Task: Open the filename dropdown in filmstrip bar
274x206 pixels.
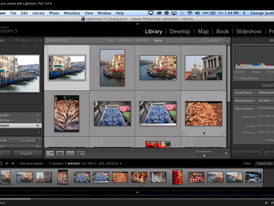Action: (121, 163)
